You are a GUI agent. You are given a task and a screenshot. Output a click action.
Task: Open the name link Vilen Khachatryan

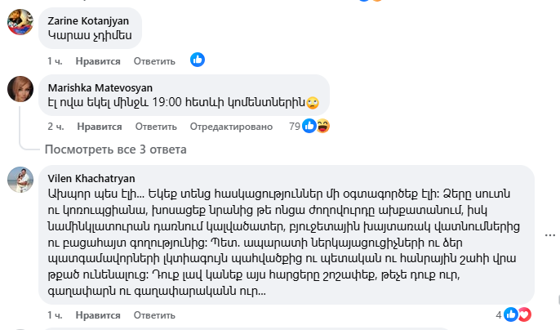tap(91, 178)
